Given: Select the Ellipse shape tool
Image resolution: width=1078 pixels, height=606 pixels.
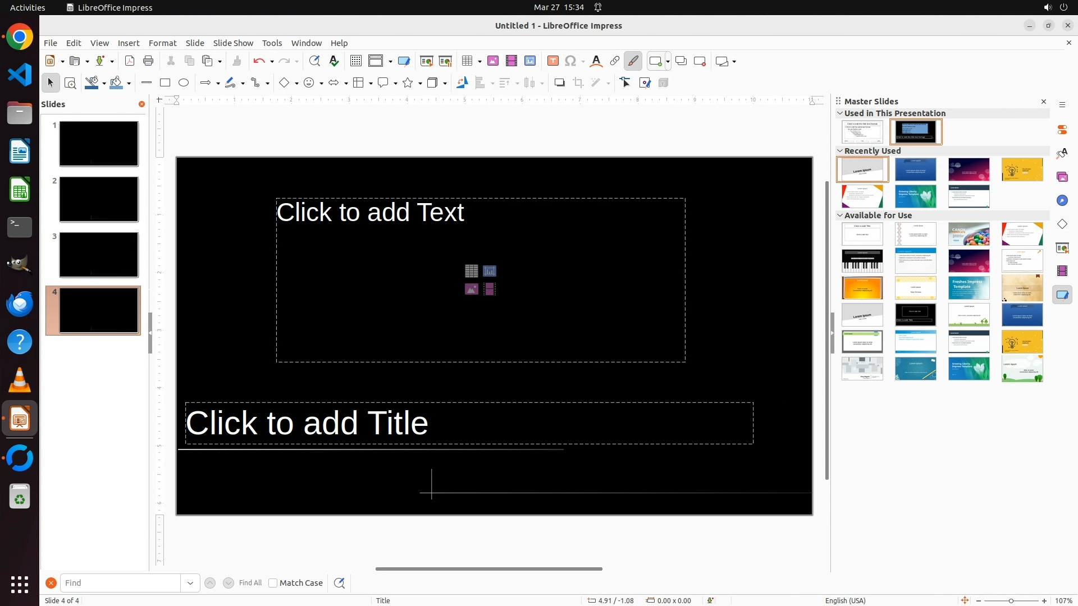Looking at the screenshot, I should (184, 83).
